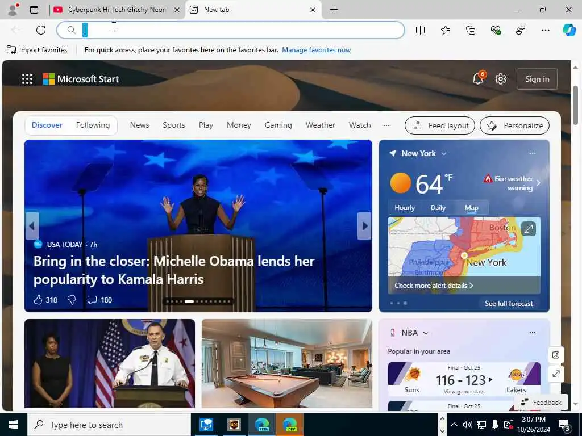The width and height of the screenshot is (582, 436).
Task: Select the Map weather tab
Action: [x=471, y=208]
